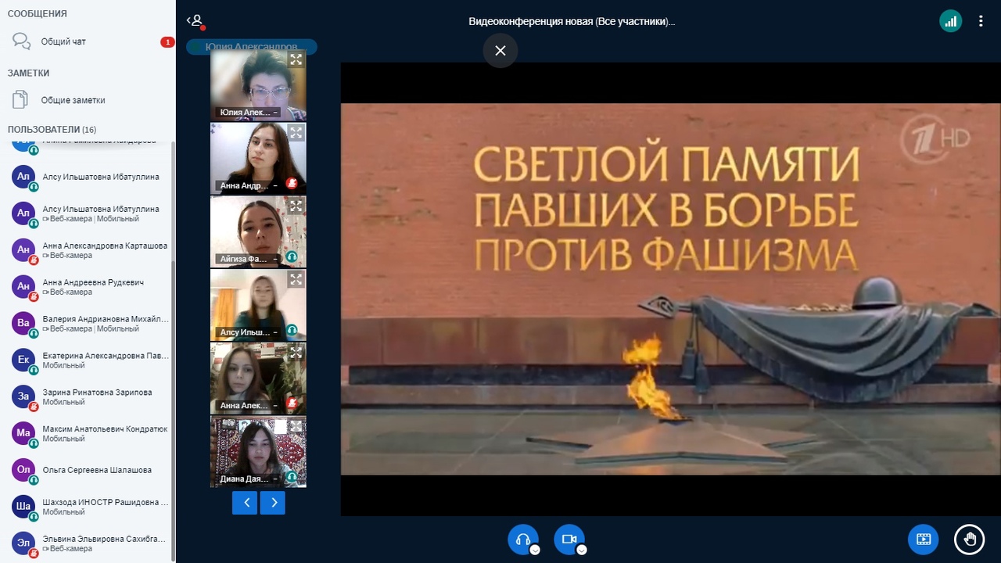
Task: Click the raise hand button
Action: tap(969, 539)
